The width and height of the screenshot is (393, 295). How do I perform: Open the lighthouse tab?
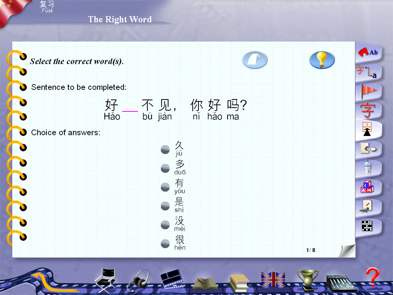click(x=367, y=168)
